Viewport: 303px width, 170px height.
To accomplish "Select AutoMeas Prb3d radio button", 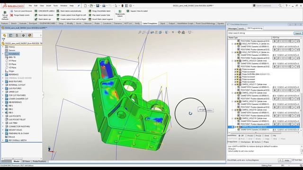I will [x=246, y=136].
